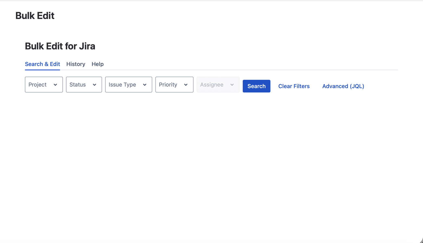The width and height of the screenshot is (423, 243).
Task: Switch to the Search & Edit tab
Action: 42,64
